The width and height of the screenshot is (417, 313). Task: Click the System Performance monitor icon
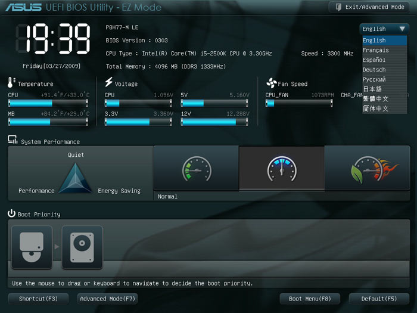(x=13, y=140)
